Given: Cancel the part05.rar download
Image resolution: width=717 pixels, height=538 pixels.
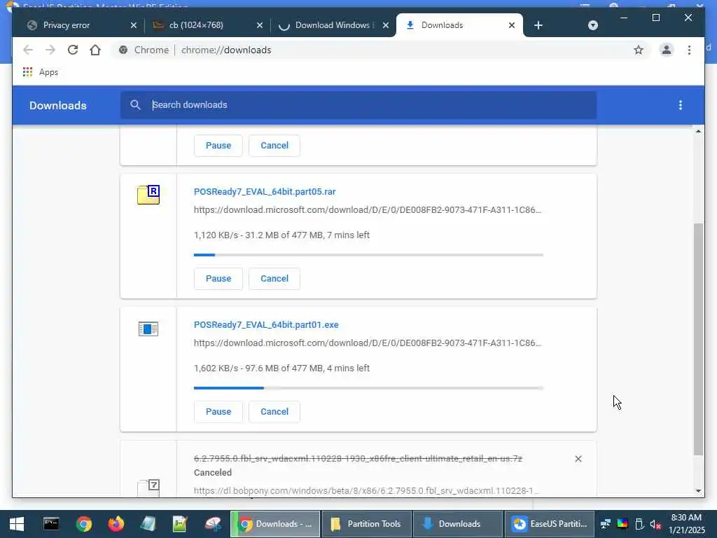Looking at the screenshot, I should tap(274, 279).
